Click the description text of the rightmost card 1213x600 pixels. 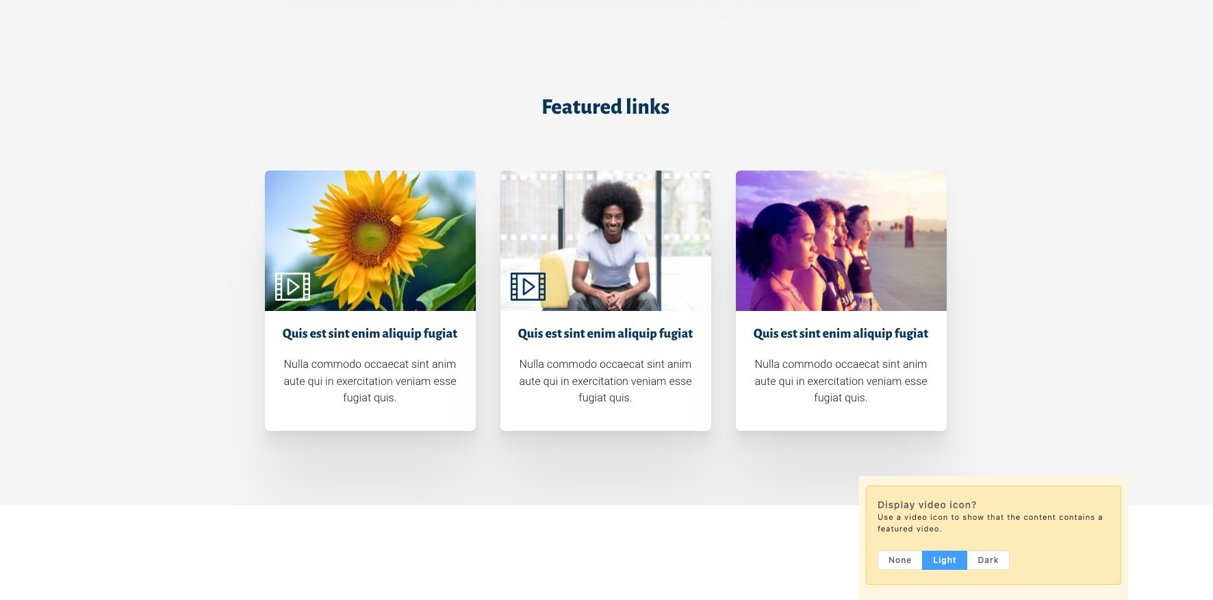(x=841, y=381)
